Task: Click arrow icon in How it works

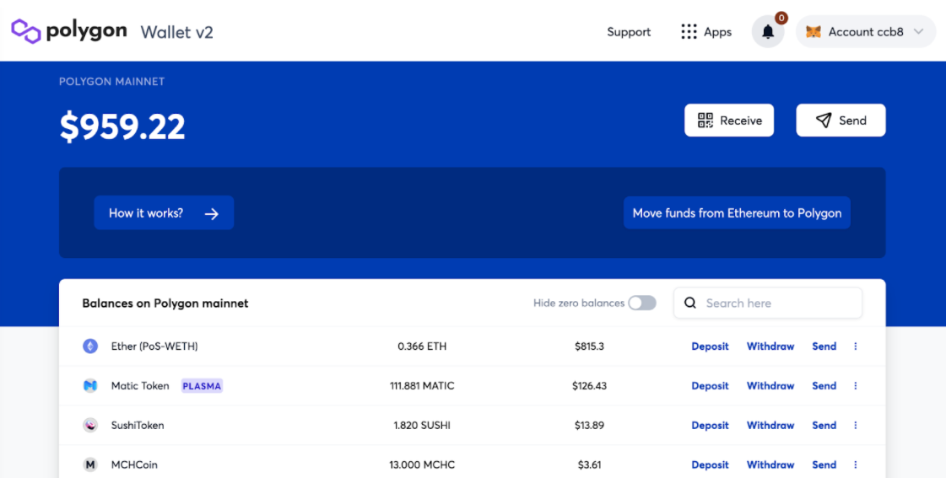Action: tap(211, 213)
